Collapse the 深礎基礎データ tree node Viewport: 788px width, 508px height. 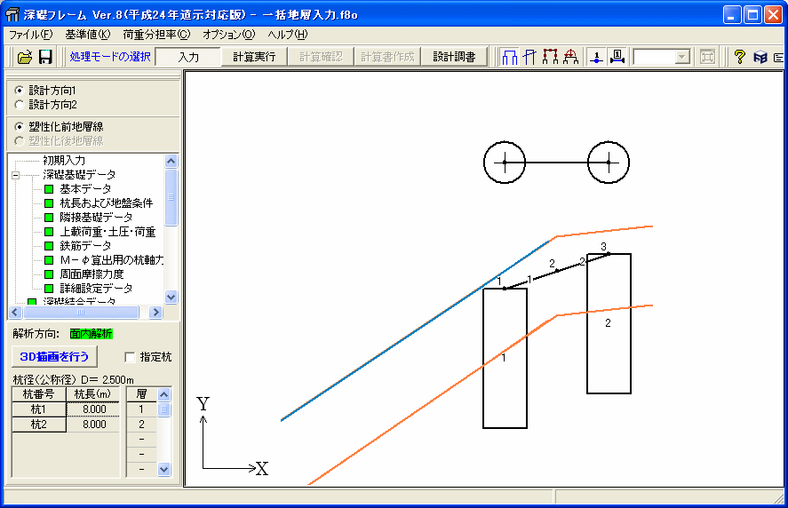tap(16, 175)
